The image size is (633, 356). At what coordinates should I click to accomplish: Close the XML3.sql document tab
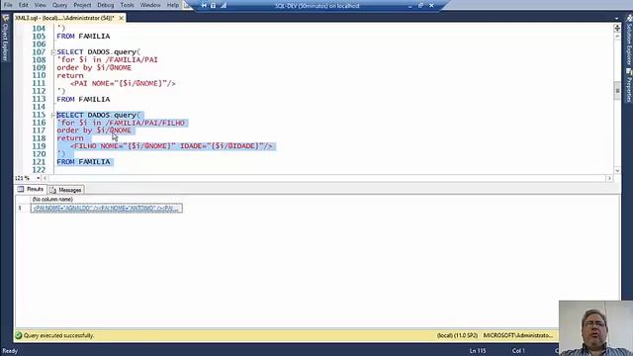[121, 18]
